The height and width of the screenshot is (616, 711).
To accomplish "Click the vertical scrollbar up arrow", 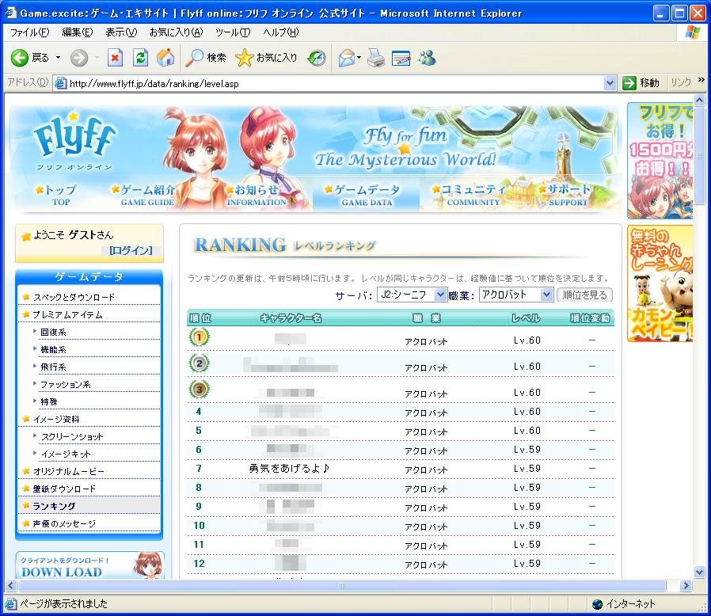I will pos(700,99).
